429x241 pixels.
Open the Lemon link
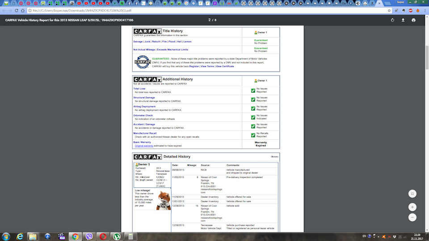[187, 42]
